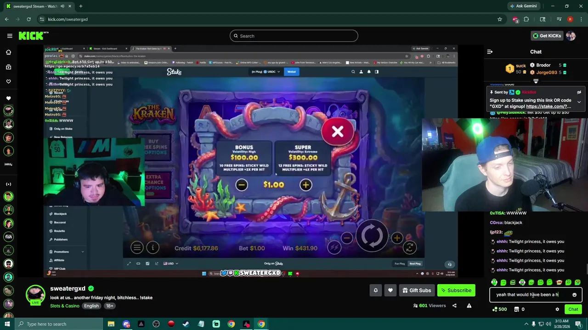Close the buy-bonus popup with red X
The image size is (588, 330).
[337, 132]
